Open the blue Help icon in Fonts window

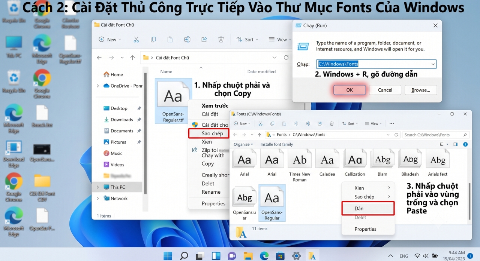465,144
